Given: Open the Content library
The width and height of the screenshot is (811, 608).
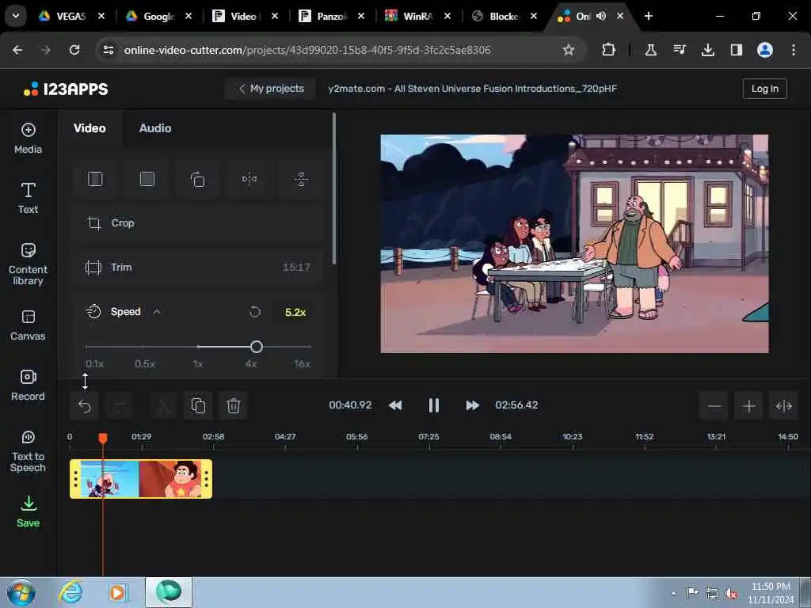Looking at the screenshot, I should [28, 264].
